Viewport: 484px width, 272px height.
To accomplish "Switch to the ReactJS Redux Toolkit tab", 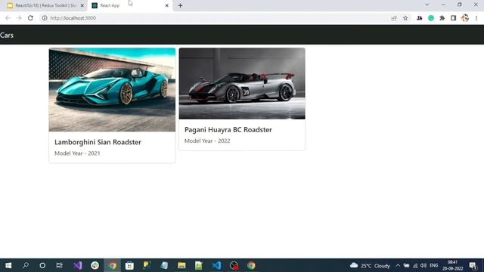I will coord(43,5).
